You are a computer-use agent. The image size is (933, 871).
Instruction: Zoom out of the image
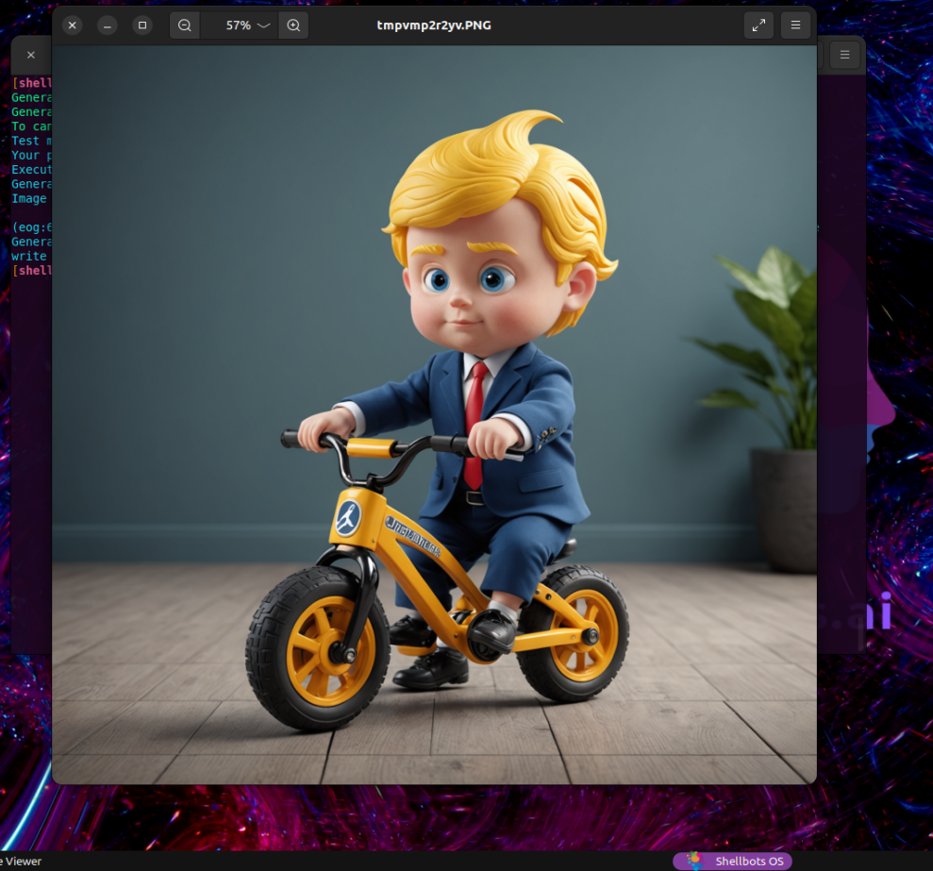(x=185, y=25)
